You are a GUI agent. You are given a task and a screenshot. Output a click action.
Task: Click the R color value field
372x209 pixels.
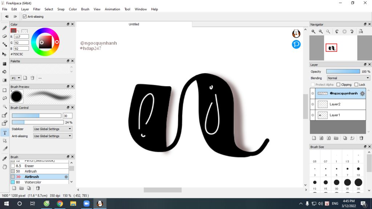21,37
